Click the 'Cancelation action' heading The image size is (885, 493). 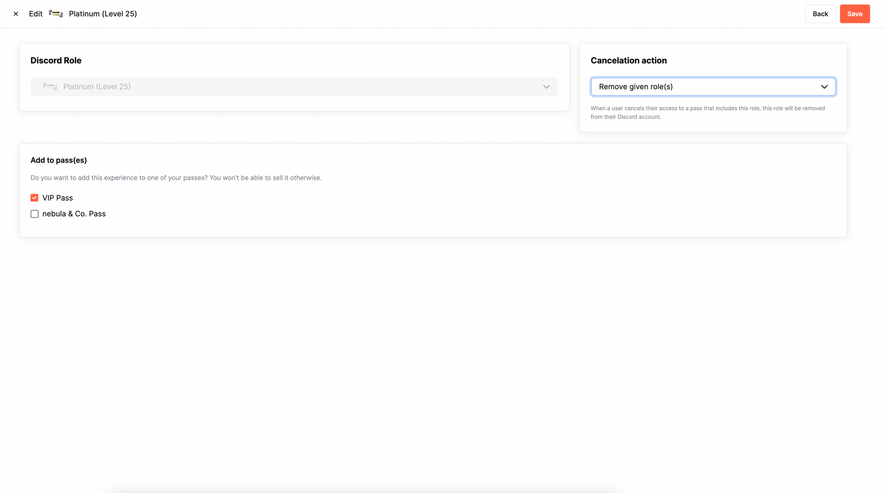click(628, 61)
